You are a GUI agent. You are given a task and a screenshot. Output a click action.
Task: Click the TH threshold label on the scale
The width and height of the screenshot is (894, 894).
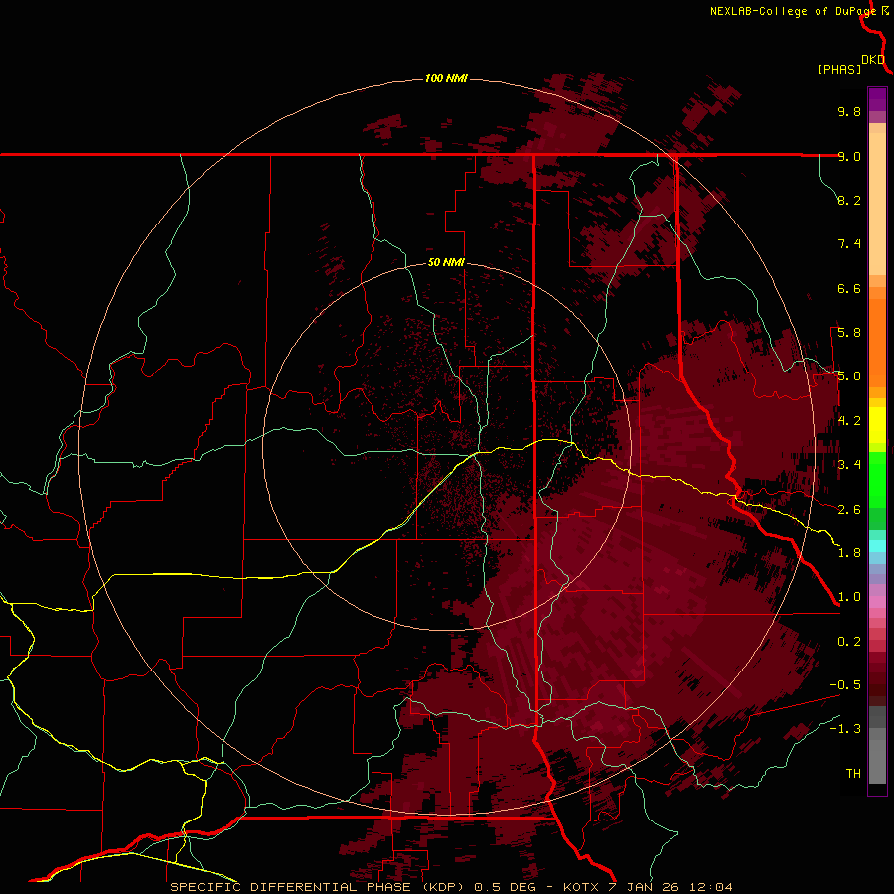[853, 774]
